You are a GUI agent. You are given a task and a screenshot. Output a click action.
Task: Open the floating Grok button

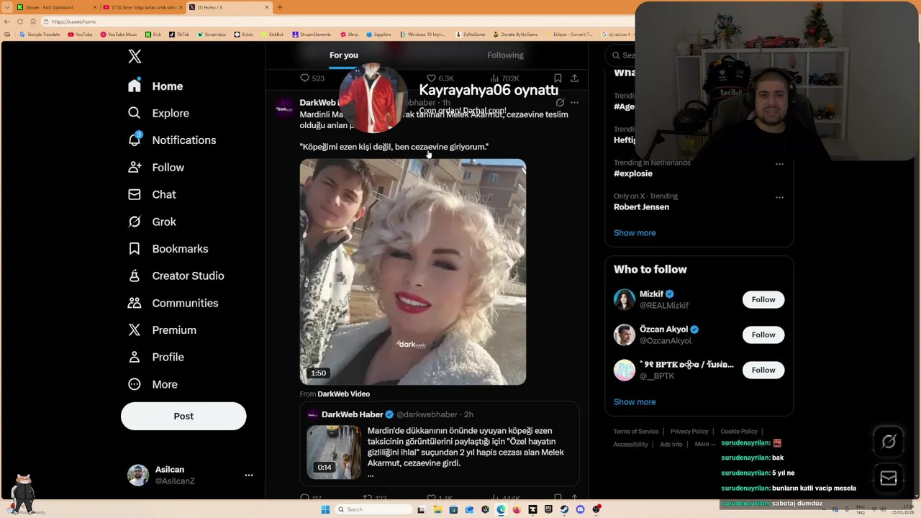pos(889,442)
